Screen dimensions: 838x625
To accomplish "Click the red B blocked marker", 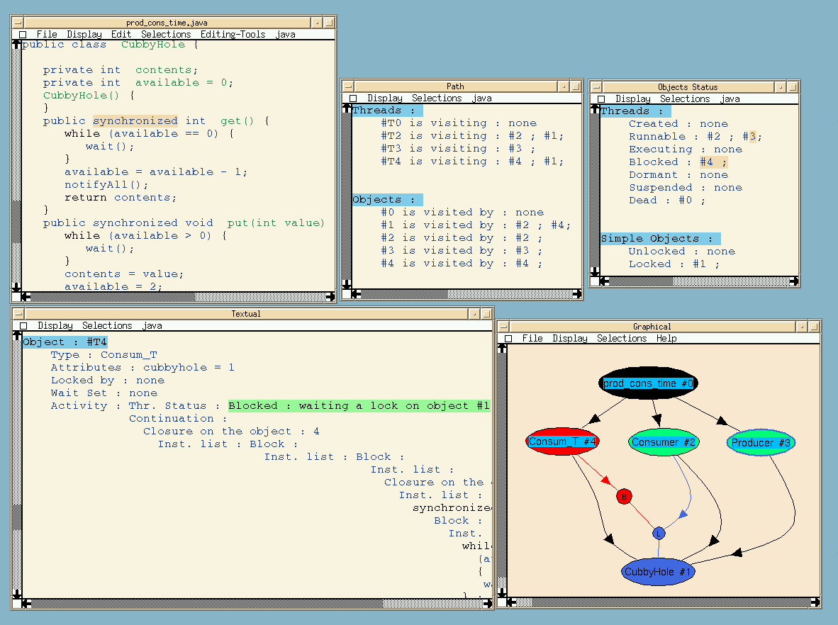I will [624, 497].
